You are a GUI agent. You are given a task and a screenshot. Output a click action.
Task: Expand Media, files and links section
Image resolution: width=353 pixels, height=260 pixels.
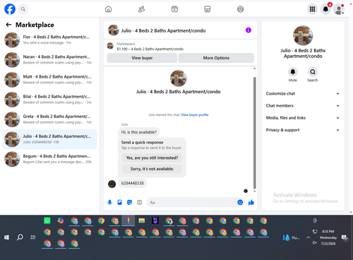point(303,118)
